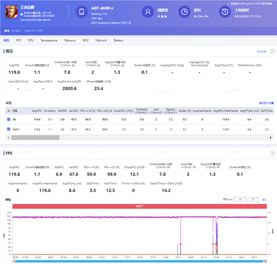Click the info icon beside AGT-AN00
This screenshot has width=277, height=264.
[x=112, y=9]
